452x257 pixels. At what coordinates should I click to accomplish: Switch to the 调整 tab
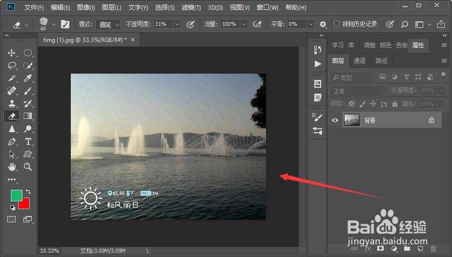[x=370, y=45]
